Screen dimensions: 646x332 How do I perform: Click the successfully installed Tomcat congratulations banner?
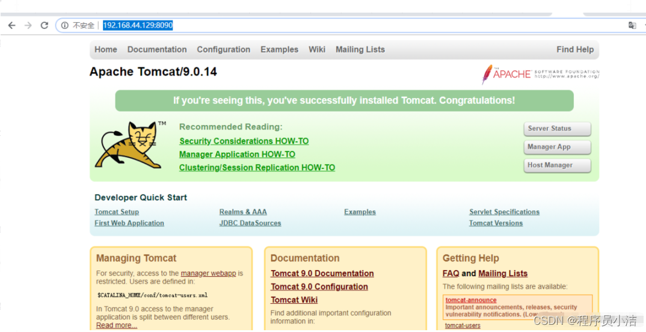[x=344, y=100]
